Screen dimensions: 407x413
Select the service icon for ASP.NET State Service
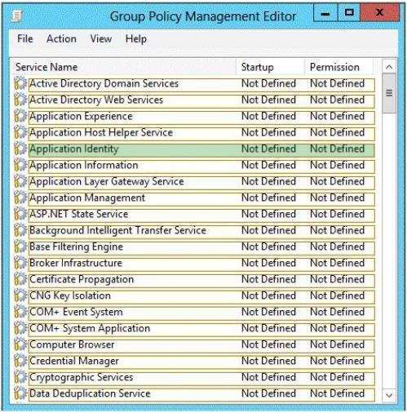20,214
